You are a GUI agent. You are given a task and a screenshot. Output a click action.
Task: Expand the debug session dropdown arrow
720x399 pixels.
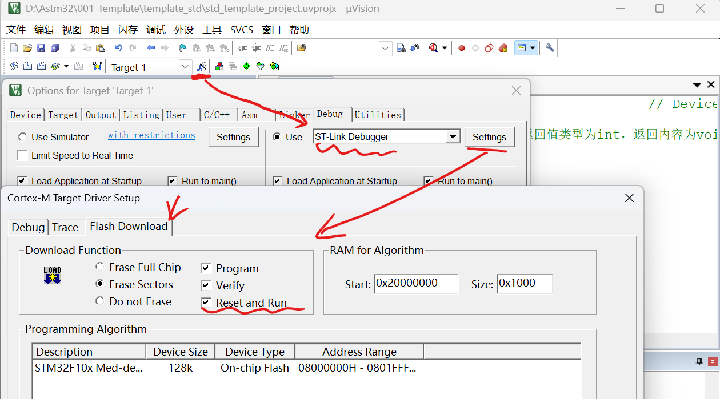pos(444,48)
